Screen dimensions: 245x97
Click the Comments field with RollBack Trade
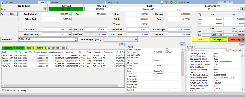46,39
